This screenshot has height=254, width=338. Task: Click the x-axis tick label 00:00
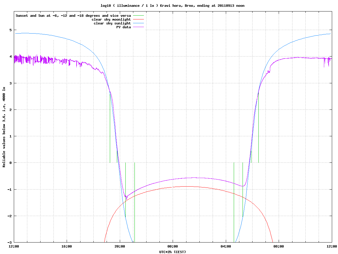click(x=173, y=246)
